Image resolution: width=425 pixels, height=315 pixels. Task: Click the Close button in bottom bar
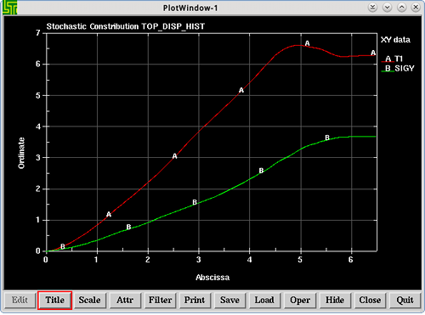pyautogui.click(x=370, y=300)
